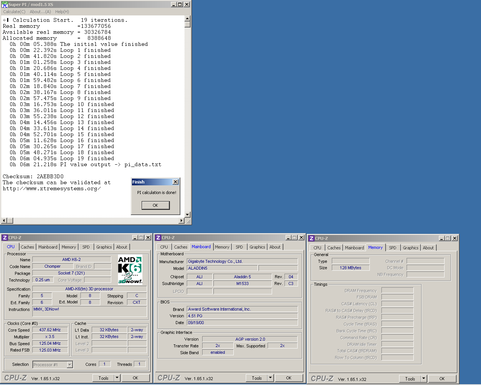Image resolution: width=481 pixels, height=385 pixels.
Task: Click the Z icon in the Mainboard CPU-Z title bar
Action: 158,238
